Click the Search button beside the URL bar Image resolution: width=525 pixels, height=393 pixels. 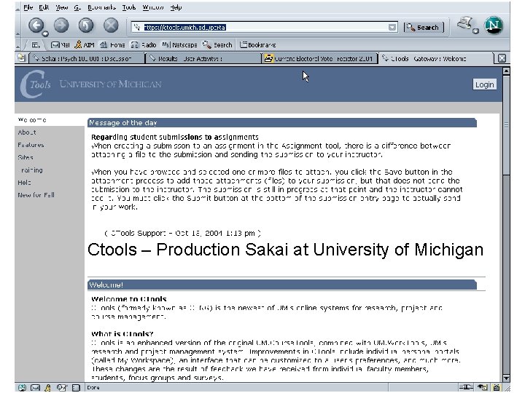coord(424,28)
